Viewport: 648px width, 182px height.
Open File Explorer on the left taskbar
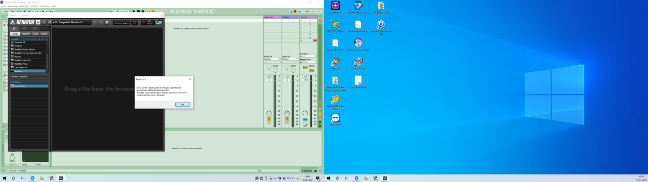pyautogui.click(x=42, y=178)
